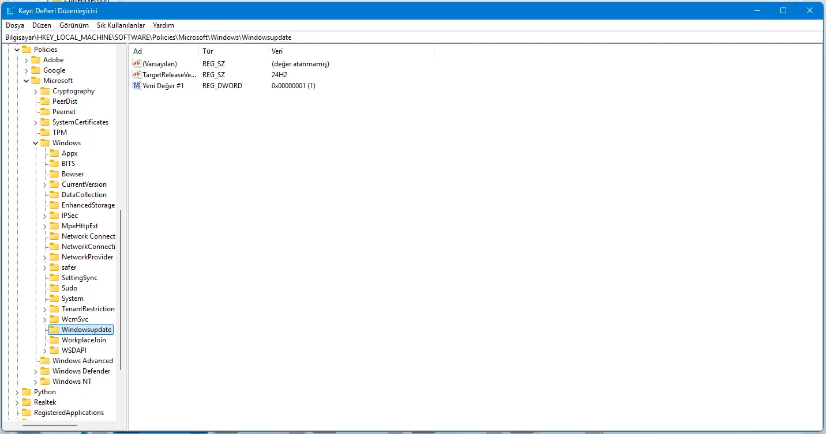Expand the WSDAPI key
This screenshot has width=826, height=434.
pyautogui.click(x=45, y=350)
